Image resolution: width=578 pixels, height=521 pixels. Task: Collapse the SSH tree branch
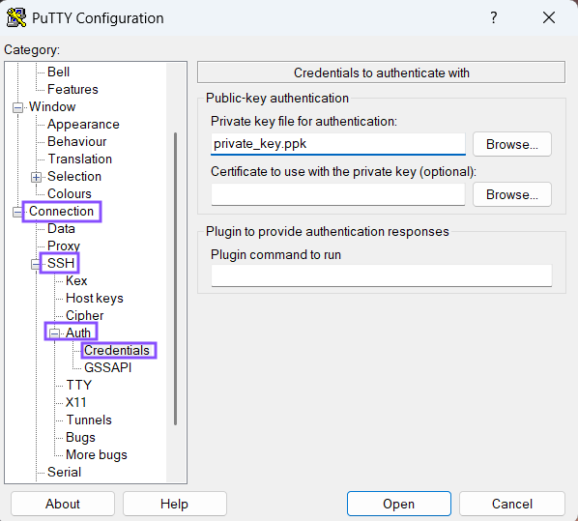[36, 264]
